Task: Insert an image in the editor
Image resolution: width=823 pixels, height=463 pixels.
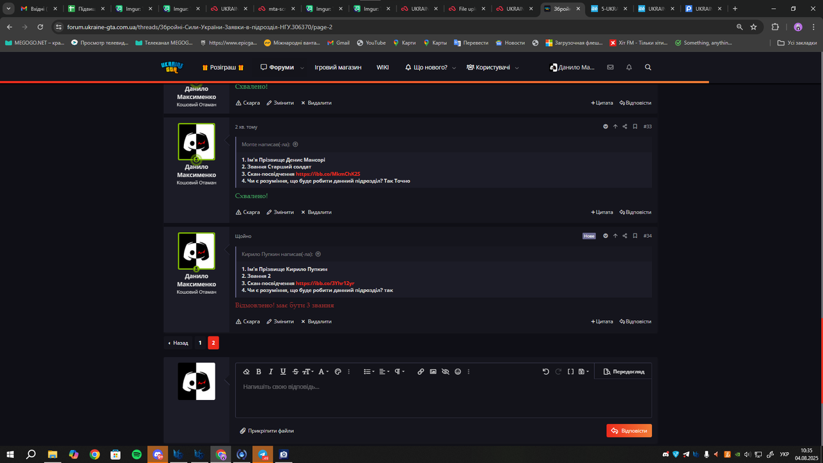Action: (433, 372)
